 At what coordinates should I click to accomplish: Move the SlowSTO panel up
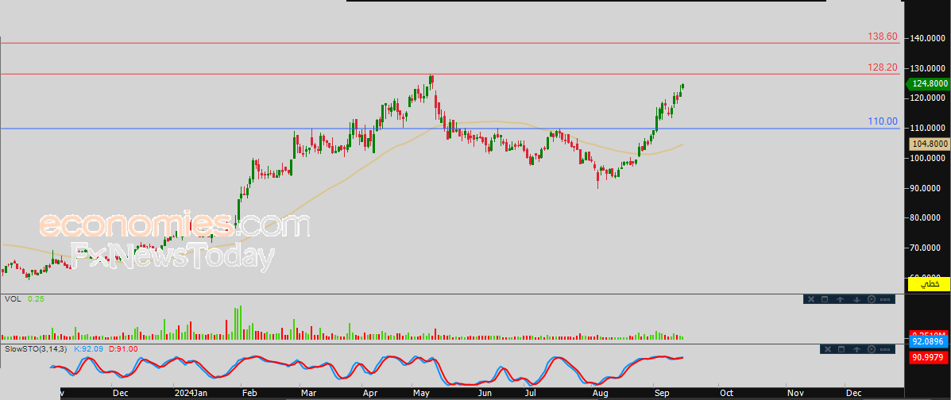(x=857, y=349)
